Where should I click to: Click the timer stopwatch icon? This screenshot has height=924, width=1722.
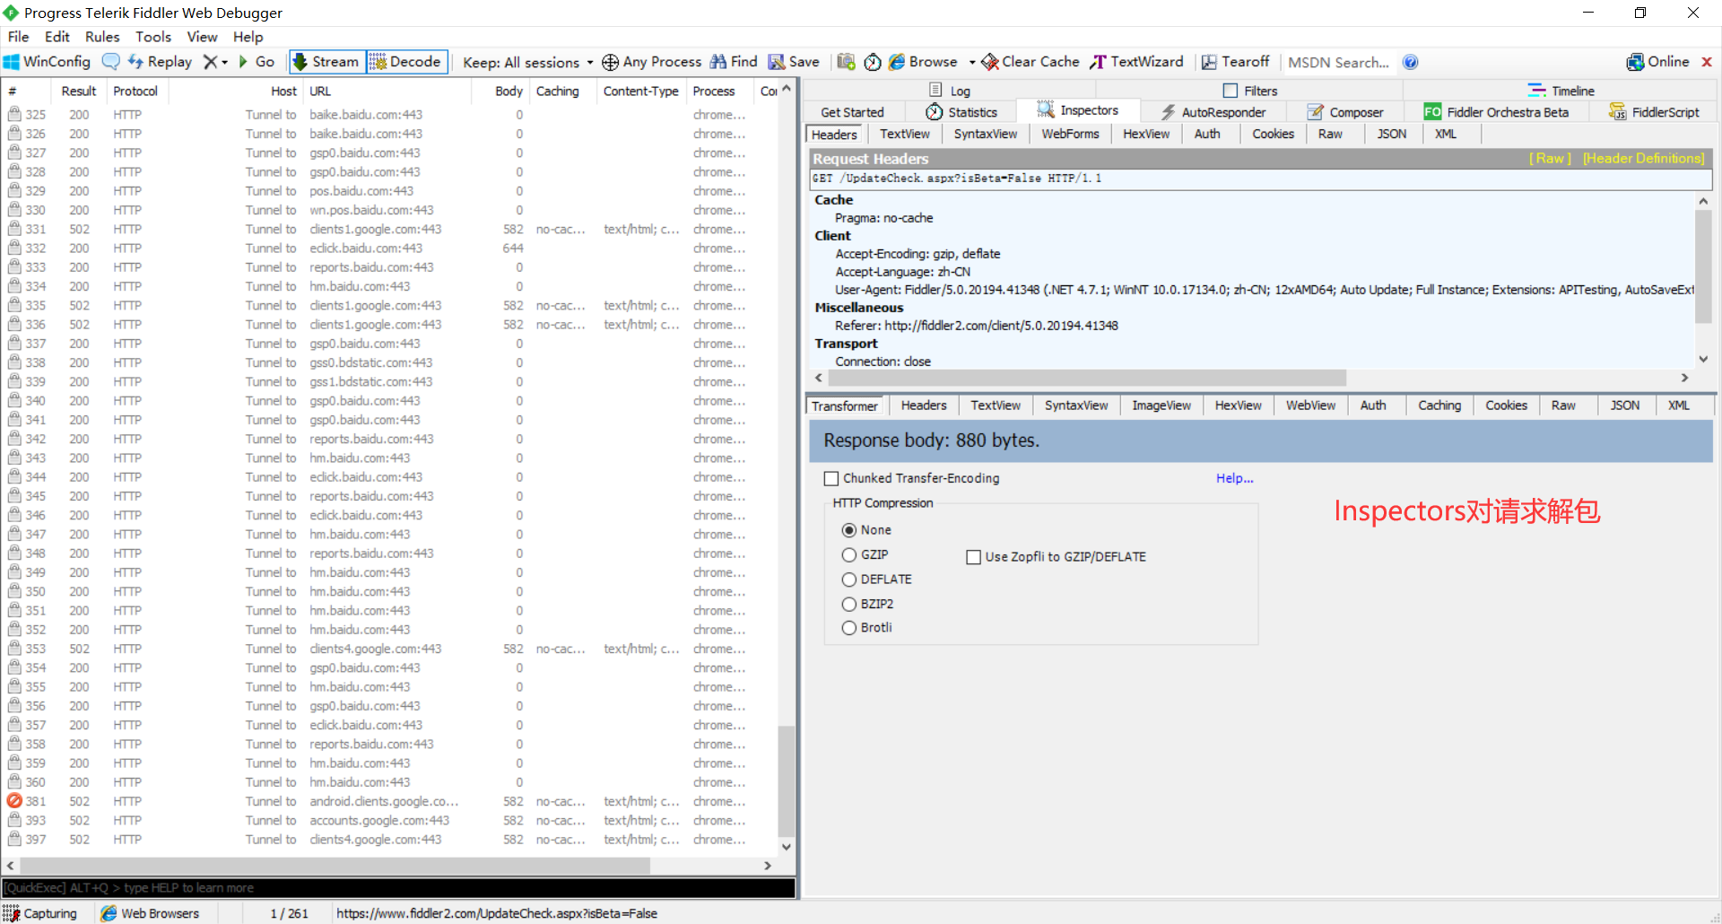point(873,62)
